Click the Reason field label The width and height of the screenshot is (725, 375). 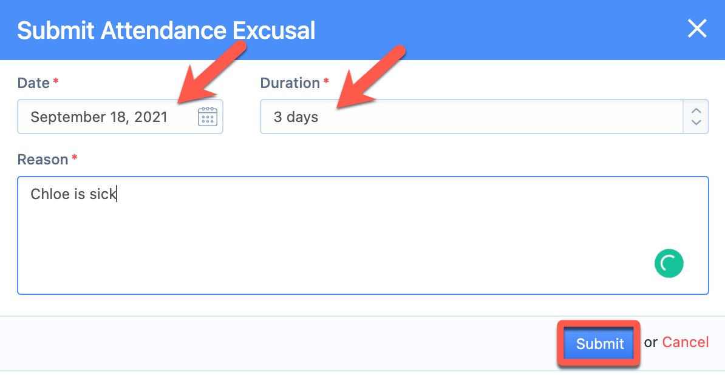(43, 160)
